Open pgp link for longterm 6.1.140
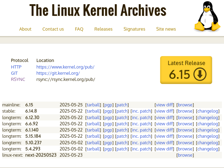The height and width of the screenshot is (168, 224). (108, 130)
